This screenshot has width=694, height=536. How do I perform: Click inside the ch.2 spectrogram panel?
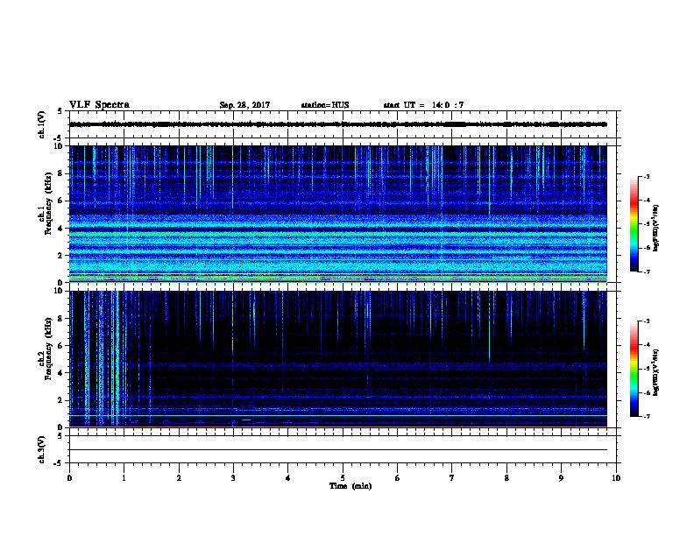coord(338,359)
